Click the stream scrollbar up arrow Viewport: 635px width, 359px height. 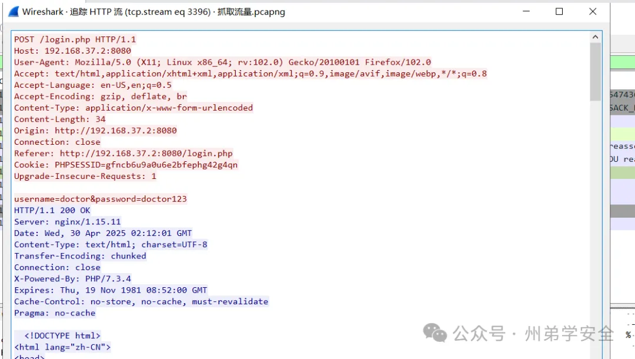click(x=595, y=37)
